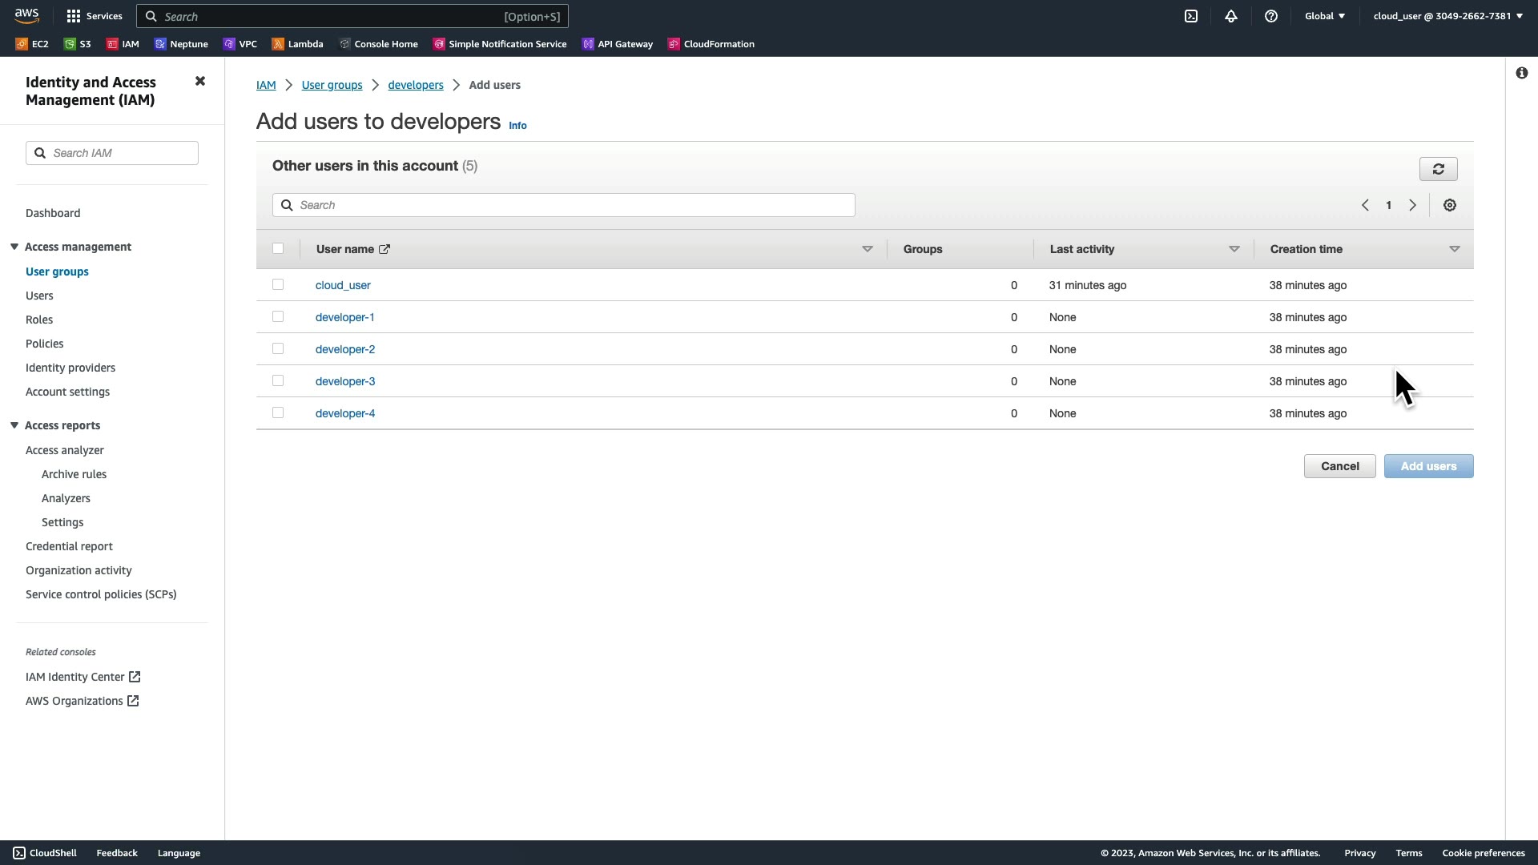Open the notifications bell icon
This screenshot has height=865, width=1538.
tap(1231, 16)
